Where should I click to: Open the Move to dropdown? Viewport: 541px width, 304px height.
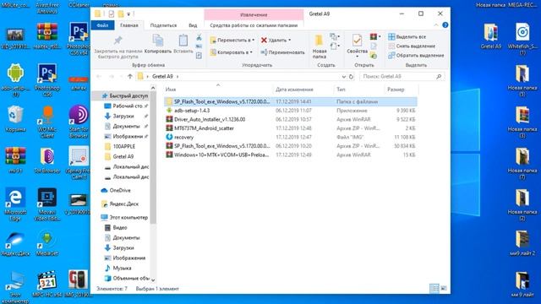click(x=232, y=41)
